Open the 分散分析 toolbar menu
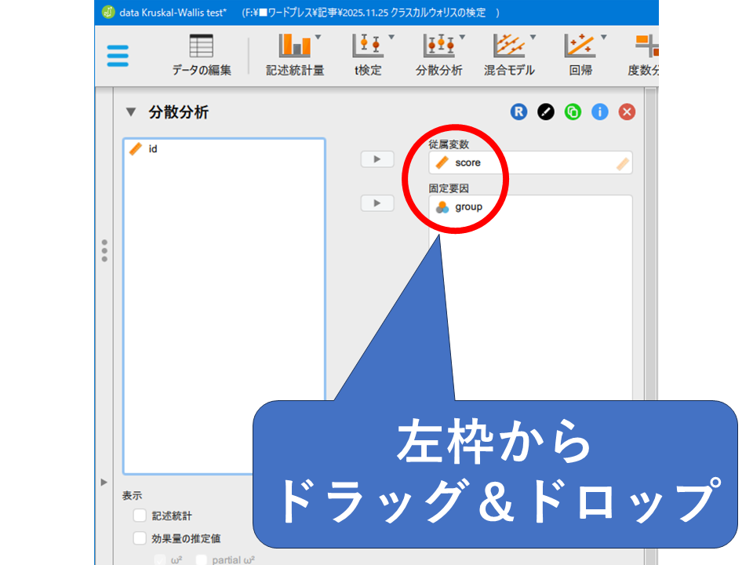 coord(438,55)
